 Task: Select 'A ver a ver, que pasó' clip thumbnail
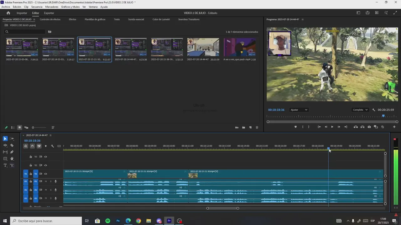coord(240,47)
